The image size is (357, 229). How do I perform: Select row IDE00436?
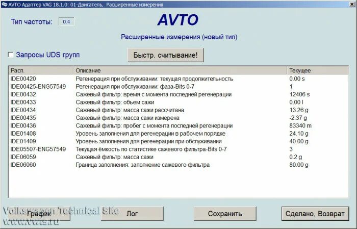pos(178,125)
